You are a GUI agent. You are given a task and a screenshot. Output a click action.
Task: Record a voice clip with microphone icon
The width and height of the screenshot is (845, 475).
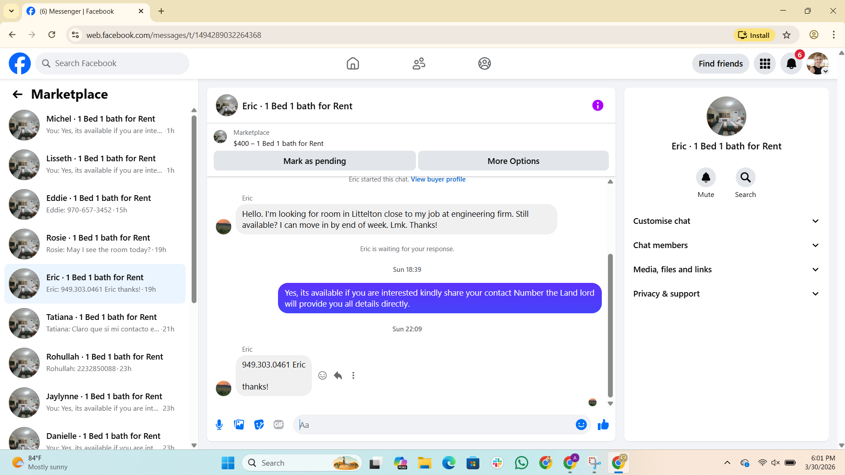click(x=219, y=425)
